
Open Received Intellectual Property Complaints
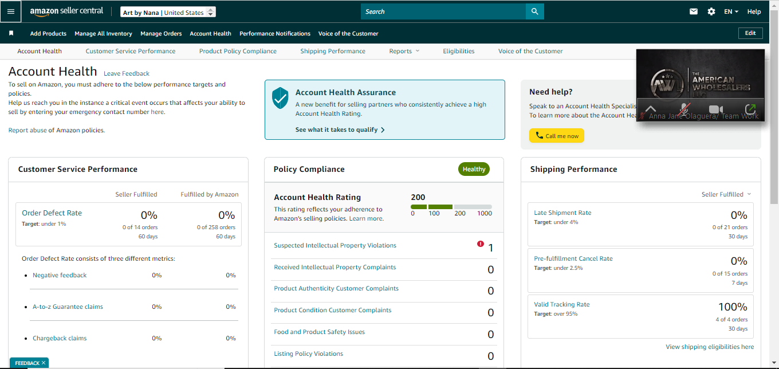point(335,267)
